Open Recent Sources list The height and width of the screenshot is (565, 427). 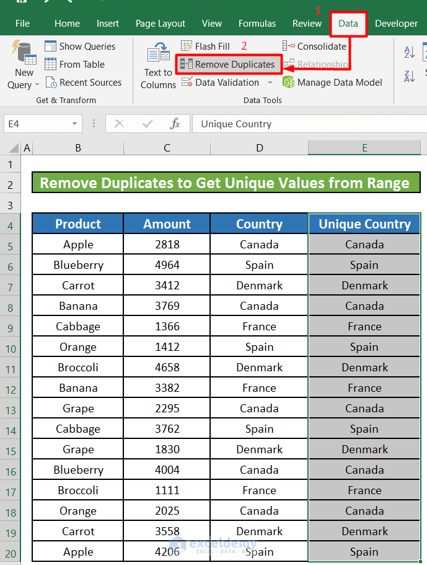pos(82,83)
